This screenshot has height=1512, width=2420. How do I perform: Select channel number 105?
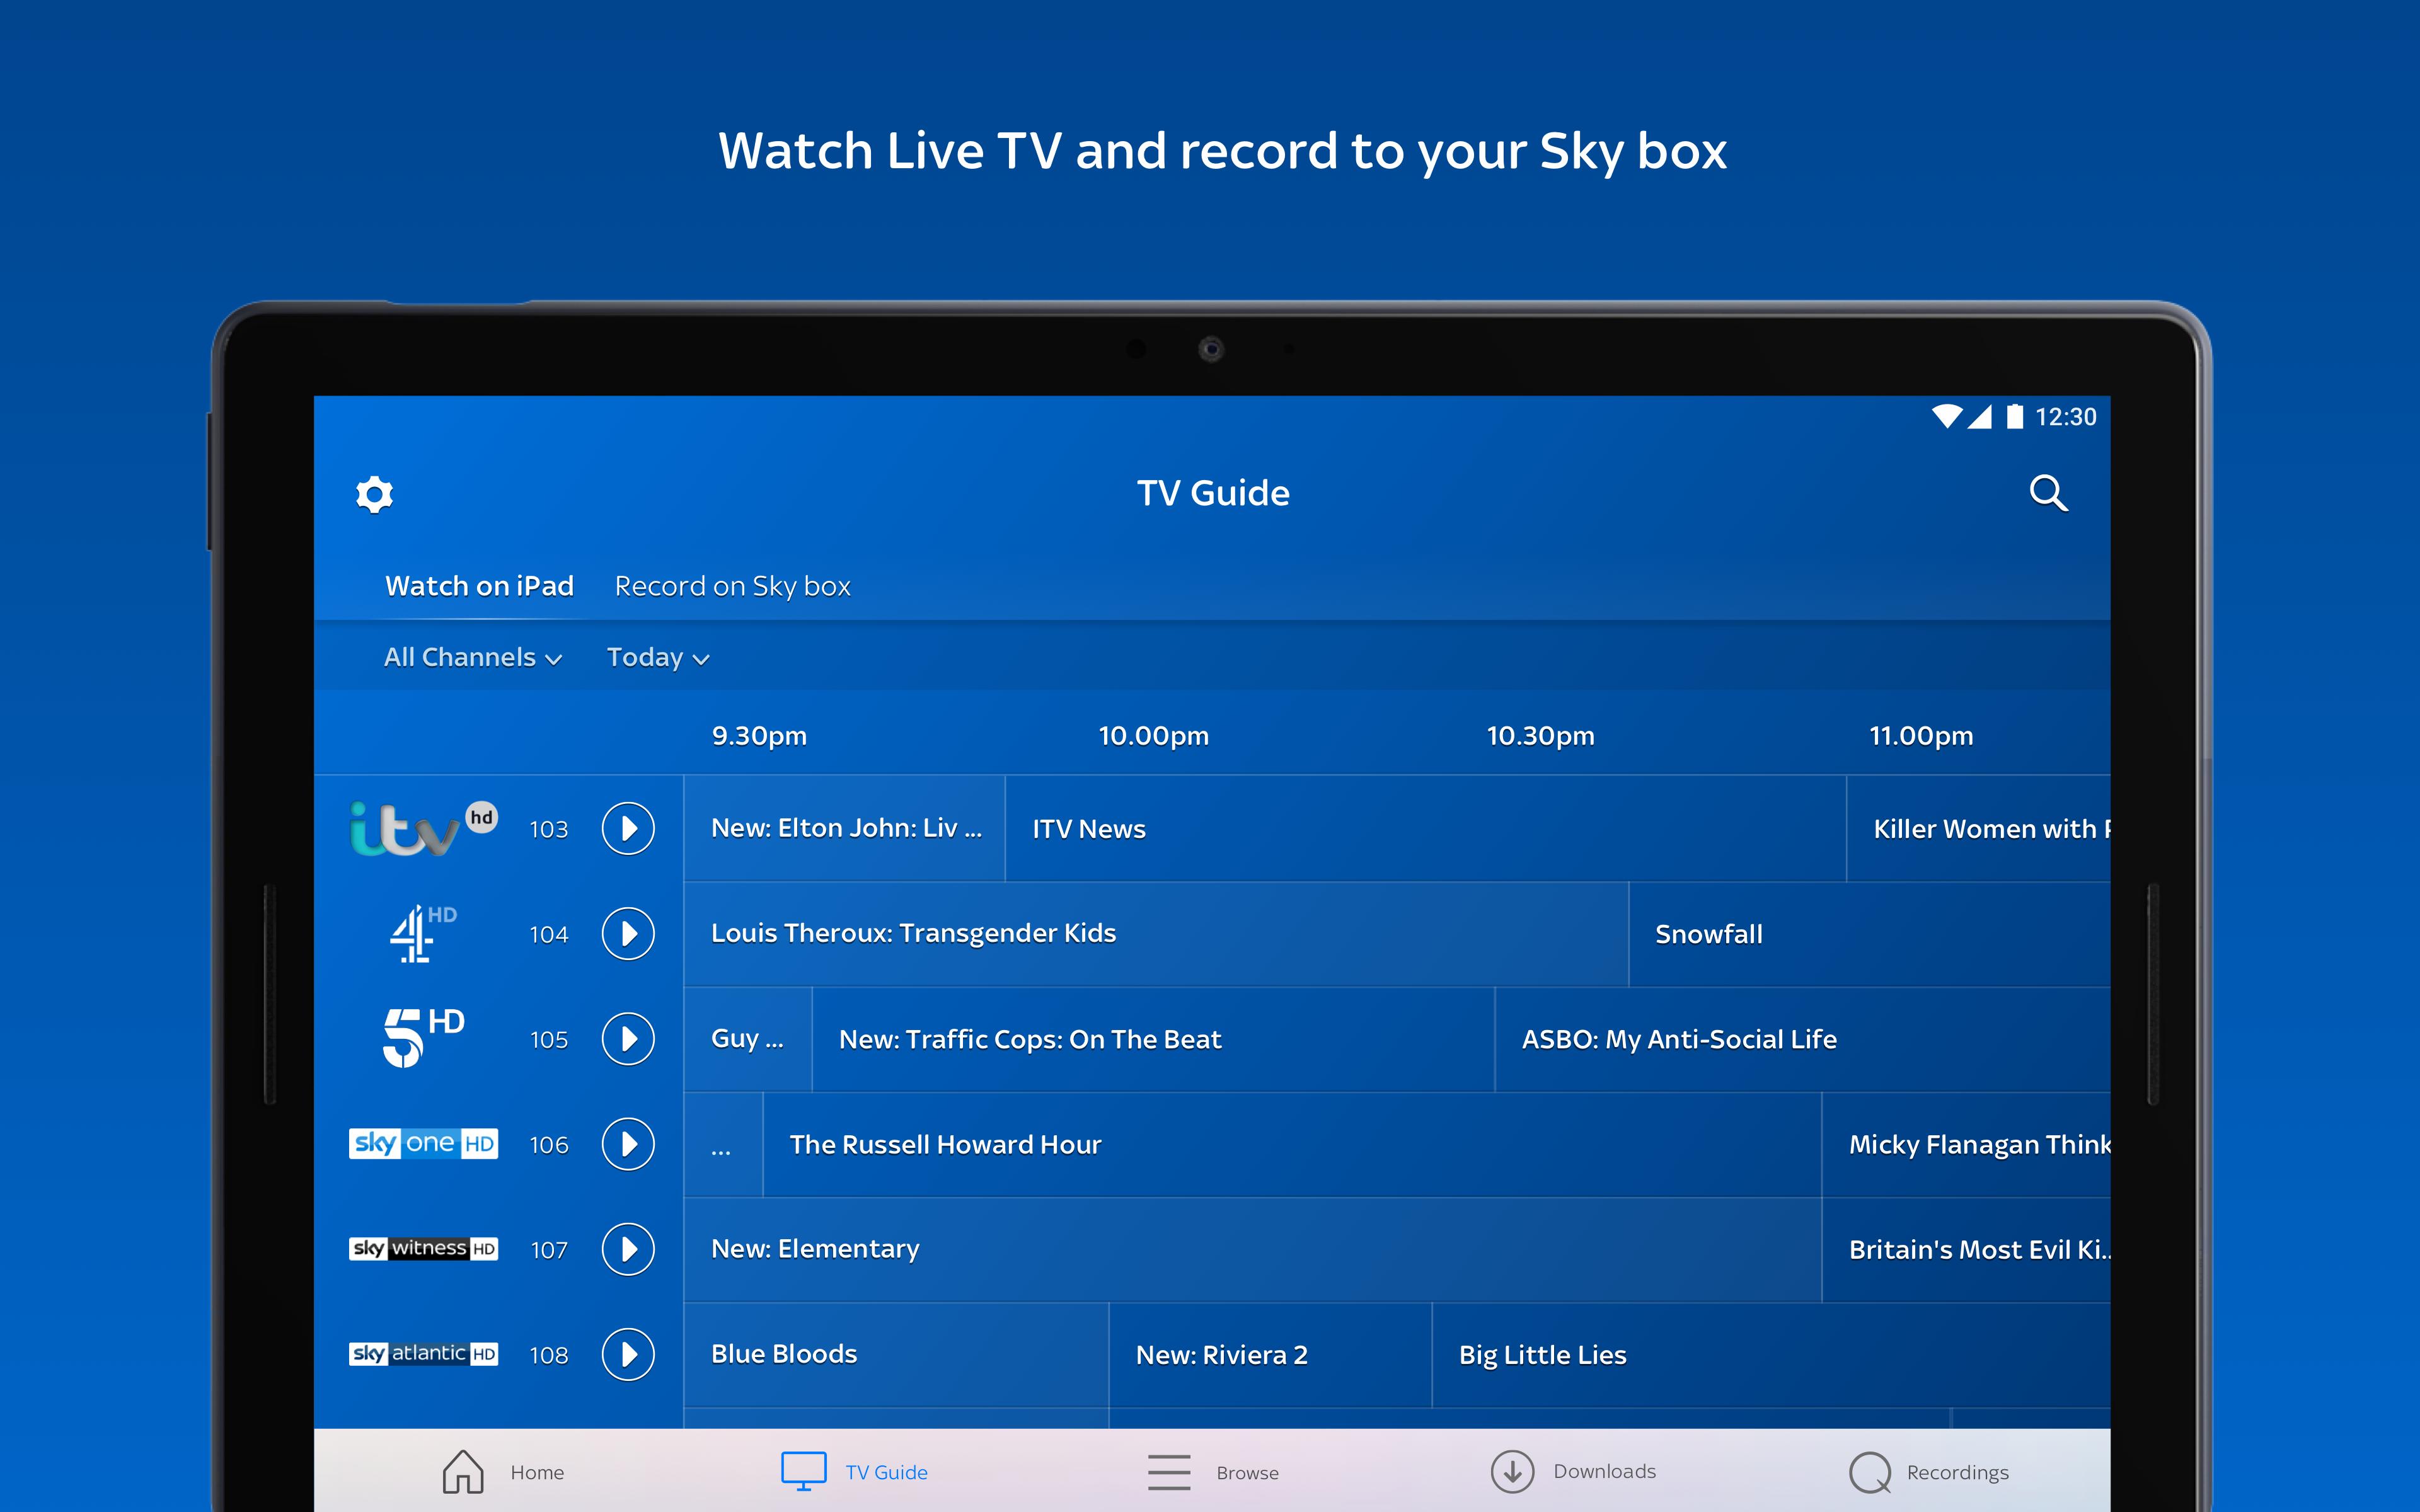[x=549, y=1040]
